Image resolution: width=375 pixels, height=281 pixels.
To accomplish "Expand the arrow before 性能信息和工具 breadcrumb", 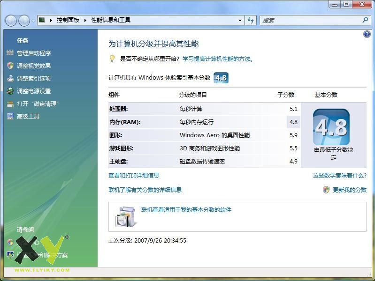I will pyautogui.click(x=85, y=20).
